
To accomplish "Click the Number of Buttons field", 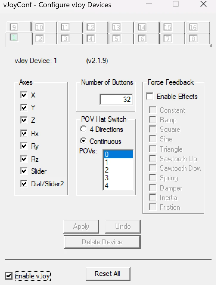I will click(x=116, y=100).
